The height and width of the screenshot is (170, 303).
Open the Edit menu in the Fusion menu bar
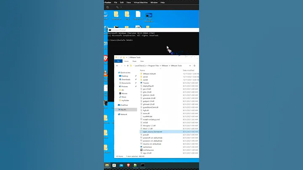(122, 3)
